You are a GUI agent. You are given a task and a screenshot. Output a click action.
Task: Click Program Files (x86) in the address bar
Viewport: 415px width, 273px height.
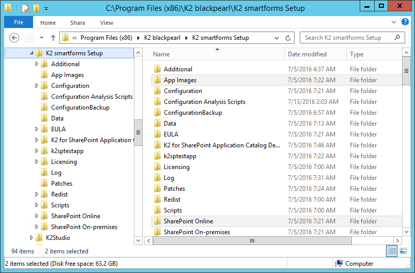click(106, 38)
